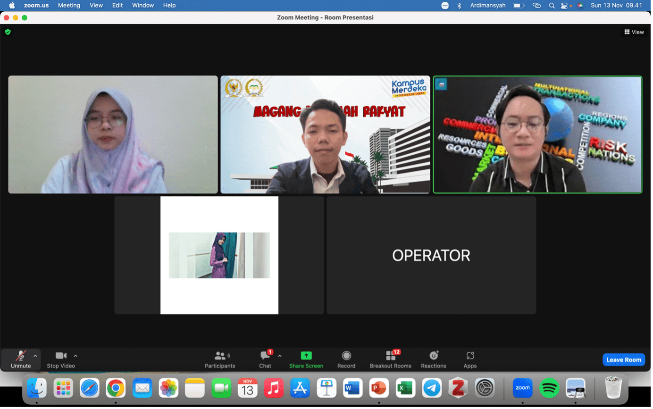Unmute the microphone
The width and height of the screenshot is (653, 409).
21,359
